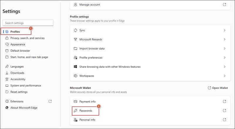The image size is (235, 129).
Task: Open the Profile preferences row
Action: (150, 58)
